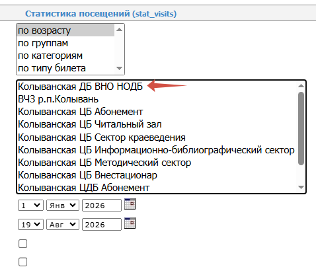Click end year field with 2026
This screenshot has width=316, height=269.
[x=102, y=225]
